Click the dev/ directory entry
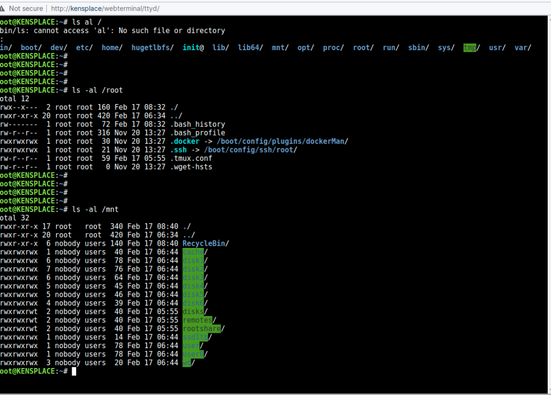Image resolution: width=551 pixels, height=395 pixels. pyautogui.click(x=59, y=47)
